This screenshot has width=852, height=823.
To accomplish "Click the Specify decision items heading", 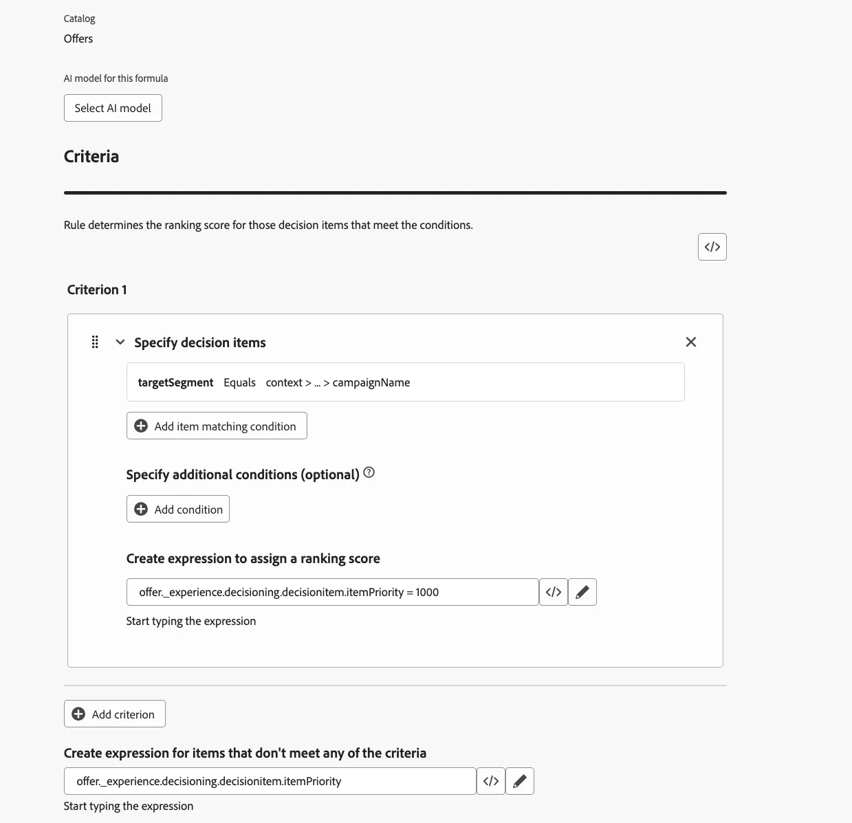I will pos(200,342).
